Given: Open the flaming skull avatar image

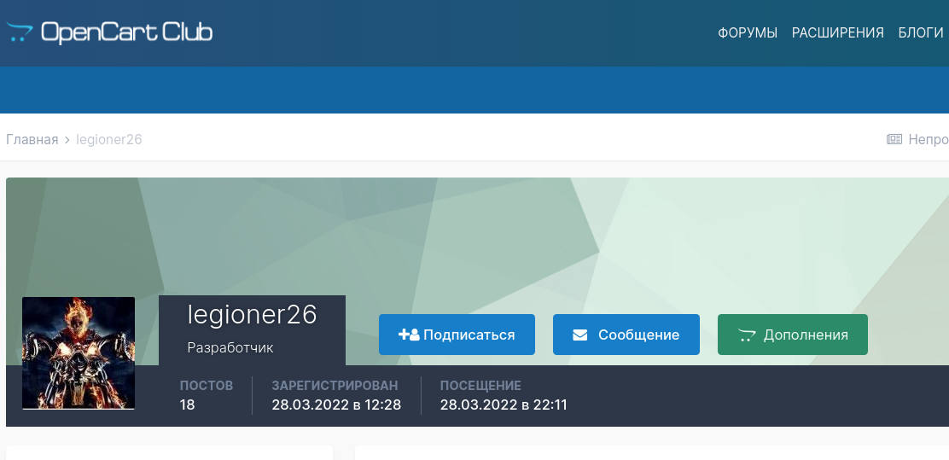Looking at the screenshot, I should [79, 352].
